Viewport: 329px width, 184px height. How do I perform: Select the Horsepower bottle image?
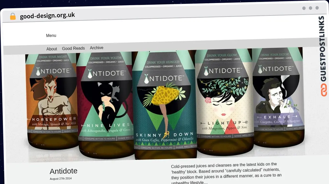click(51, 102)
